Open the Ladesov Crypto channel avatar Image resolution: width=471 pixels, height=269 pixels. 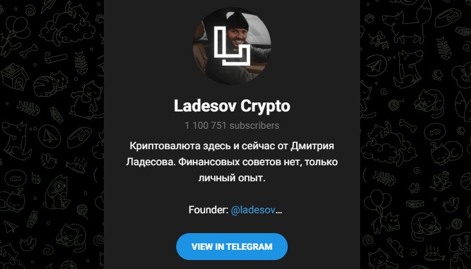pyautogui.click(x=231, y=46)
